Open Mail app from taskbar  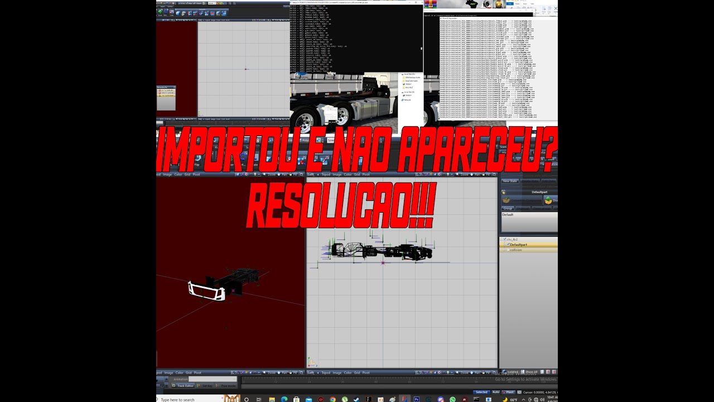(x=308, y=399)
